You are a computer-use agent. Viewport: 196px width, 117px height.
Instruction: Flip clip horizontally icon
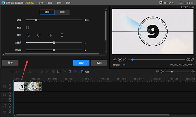50,35
